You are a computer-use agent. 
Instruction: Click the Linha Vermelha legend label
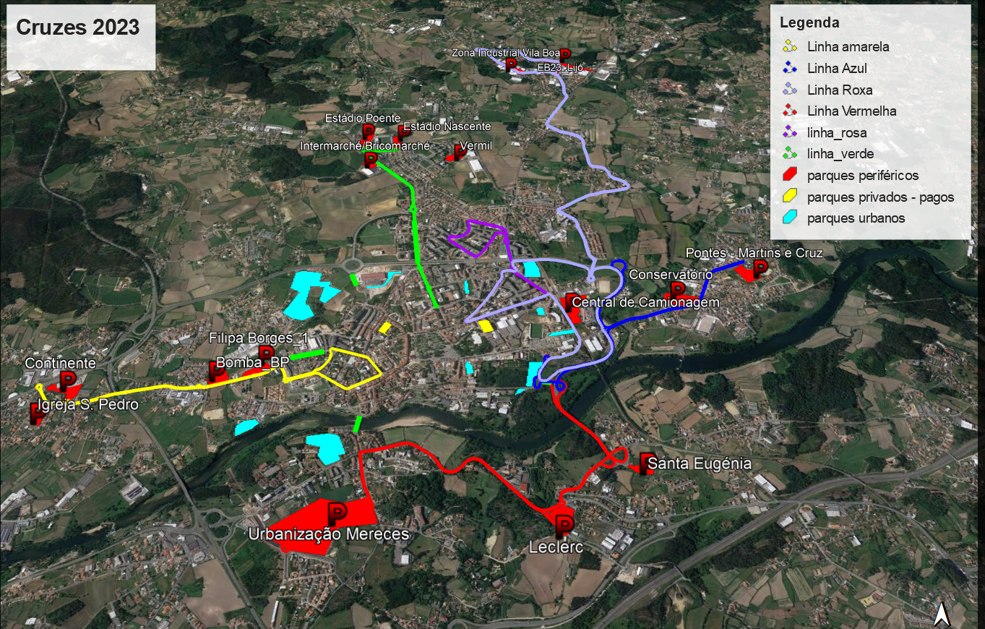(x=851, y=111)
